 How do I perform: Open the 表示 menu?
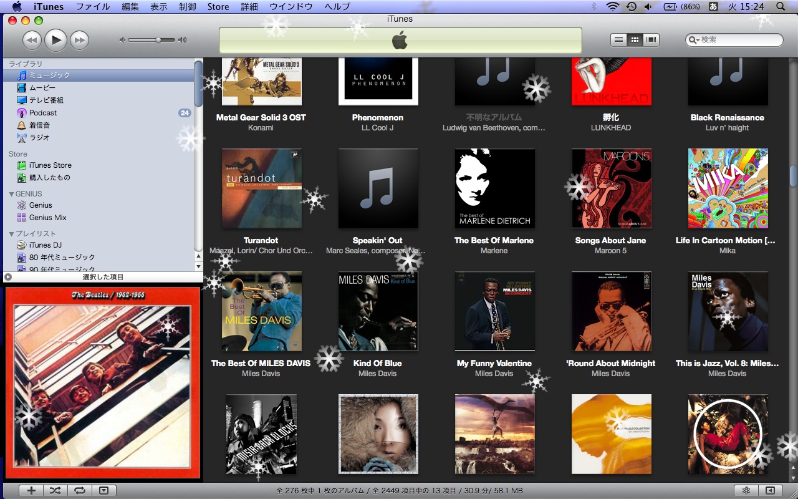[x=159, y=7]
